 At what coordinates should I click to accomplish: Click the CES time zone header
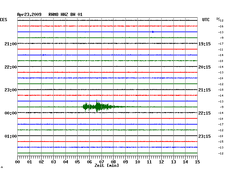coord(3,20)
